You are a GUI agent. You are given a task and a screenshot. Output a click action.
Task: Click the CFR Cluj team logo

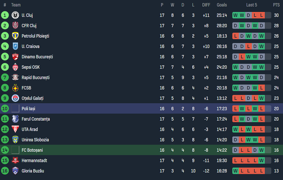point(15,26)
